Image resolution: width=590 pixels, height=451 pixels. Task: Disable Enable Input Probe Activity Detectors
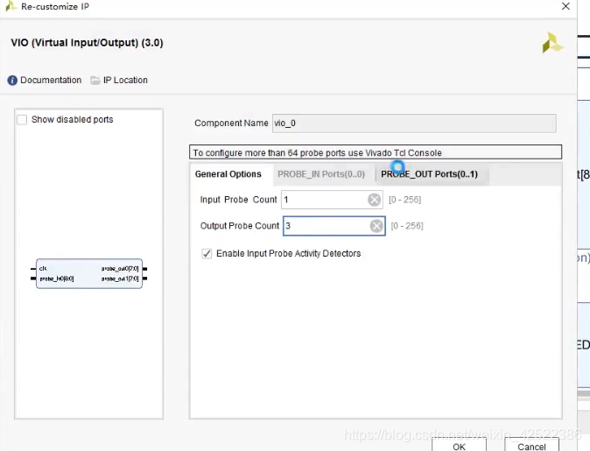point(207,254)
